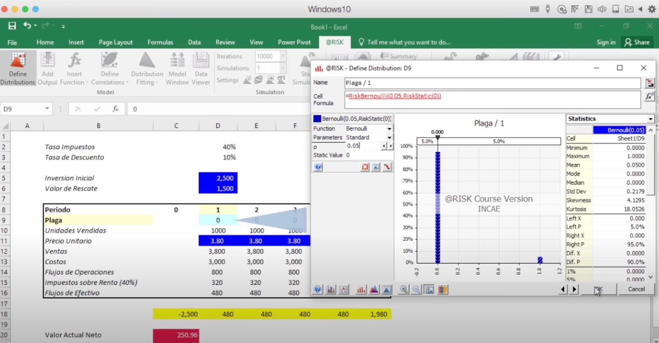Click the cell reference icon beside Name field
This screenshot has height=343, width=659.
tap(649, 83)
